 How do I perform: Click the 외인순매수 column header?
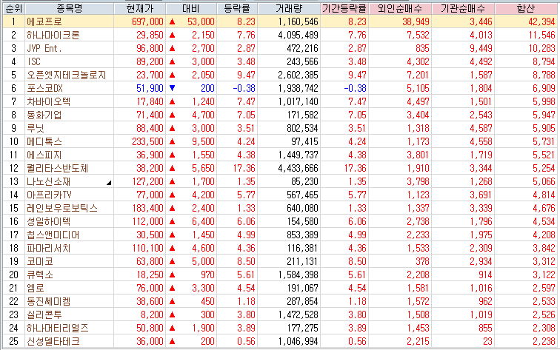coord(400,8)
